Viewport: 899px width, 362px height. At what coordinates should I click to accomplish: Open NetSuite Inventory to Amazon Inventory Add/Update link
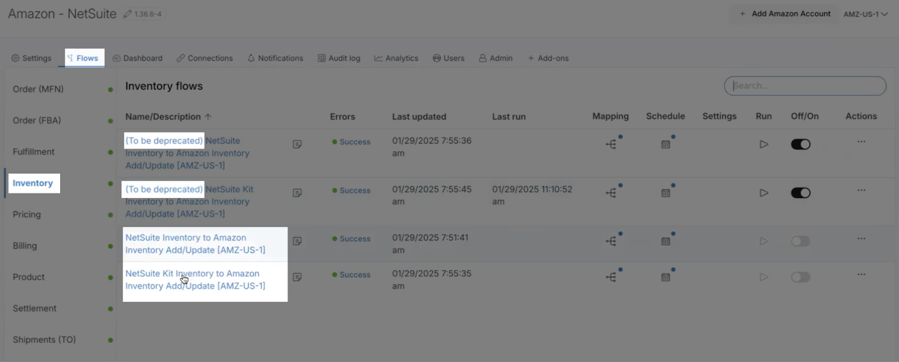196,244
